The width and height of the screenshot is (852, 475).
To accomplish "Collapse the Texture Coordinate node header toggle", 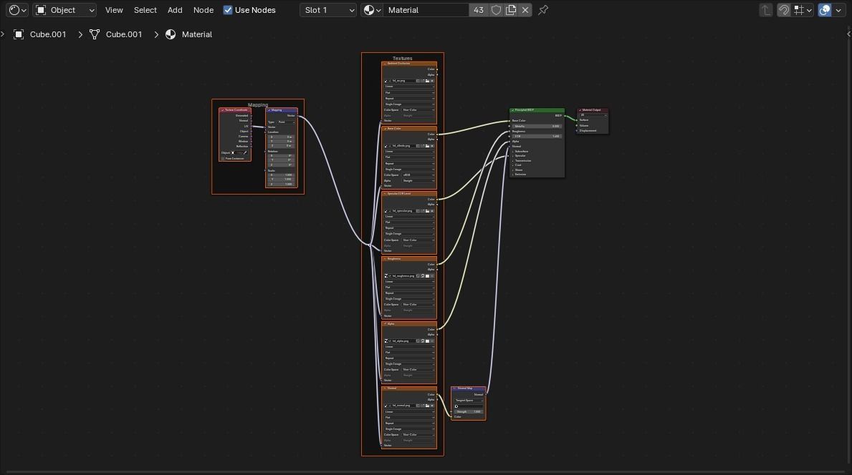I will pos(222,110).
